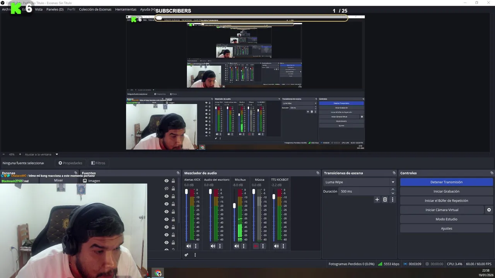This screenshot has width=495, height=278.
Task: Open transition properties three-dot menu
Action: point(393,200)
